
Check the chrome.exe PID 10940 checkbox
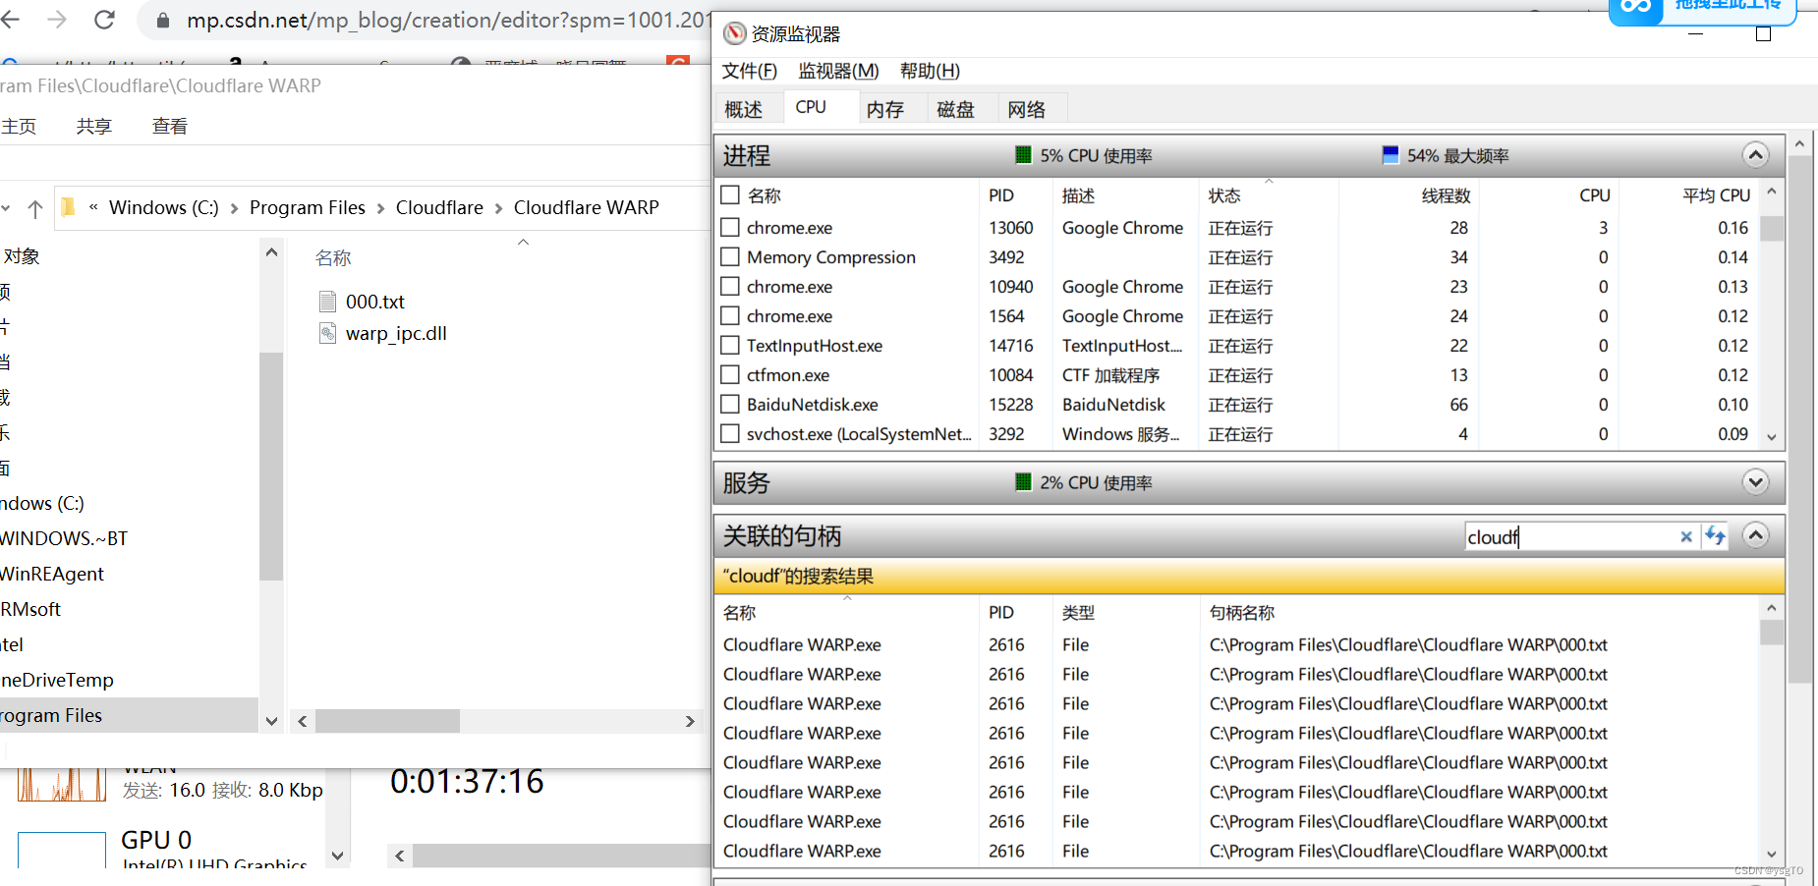click(730, 286)
